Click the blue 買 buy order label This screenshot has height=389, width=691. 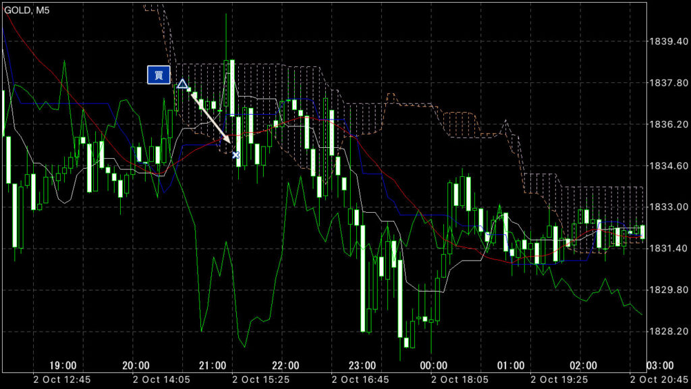[x=159, y=75]
